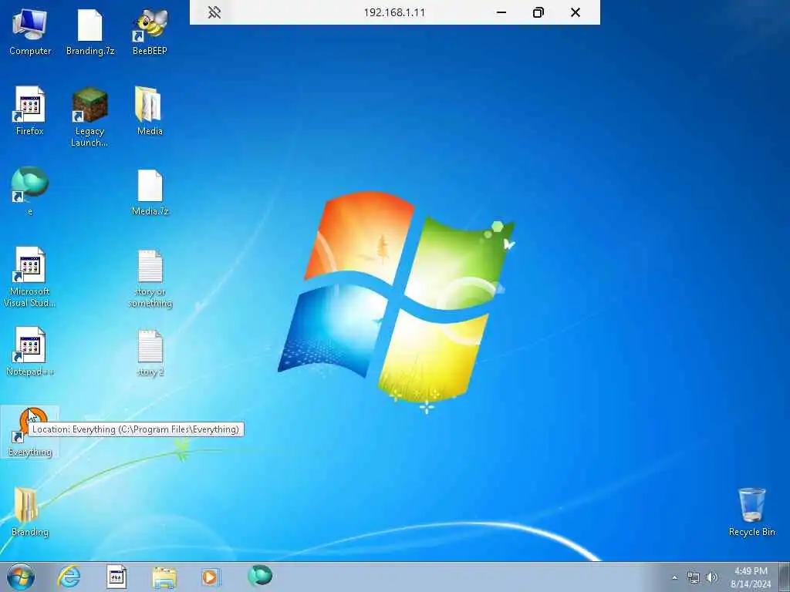Select the Media.7z file icon
The width and height of the screenshot is (790, 592).
pos(150,192)
